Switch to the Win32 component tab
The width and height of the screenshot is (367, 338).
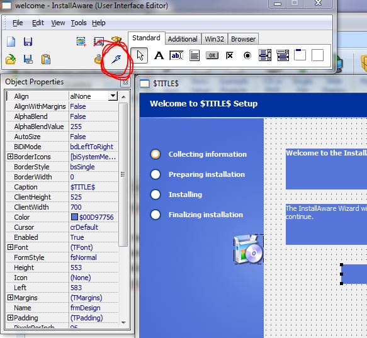[x=214, y=39]
